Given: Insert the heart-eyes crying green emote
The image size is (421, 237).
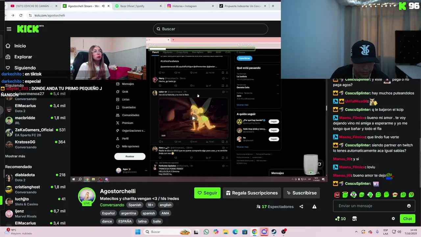Looking at the screenshot, I should pos(411,195).
